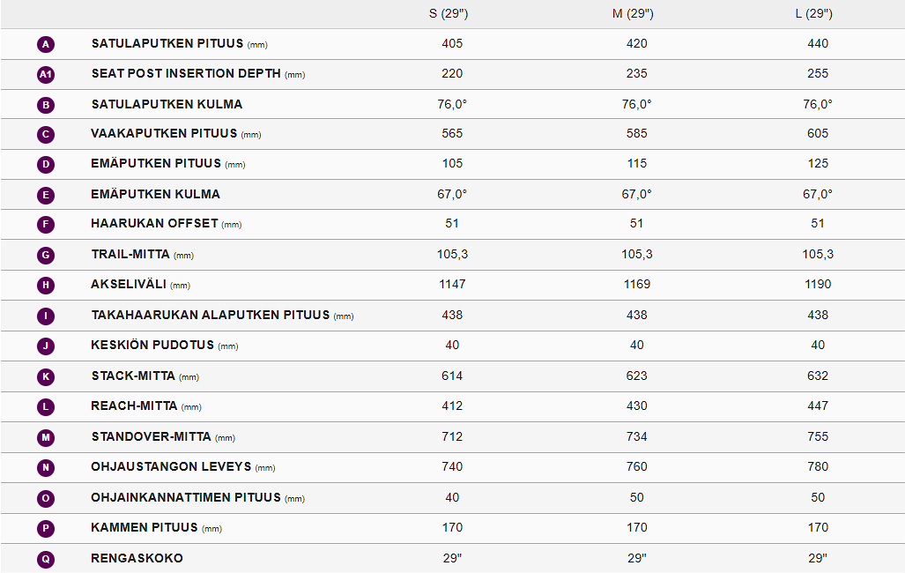Select the purple B circle icon

(x=47, y=105)
